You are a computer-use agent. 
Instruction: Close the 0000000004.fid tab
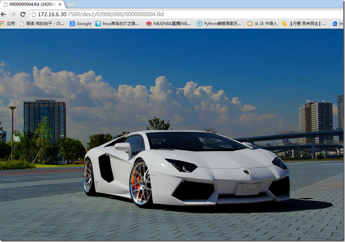point(60,5)
